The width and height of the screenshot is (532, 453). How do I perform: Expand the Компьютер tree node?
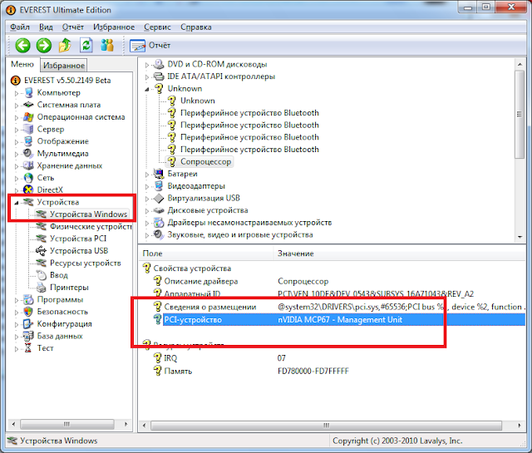pyautogui.click(x=17, y=93)
